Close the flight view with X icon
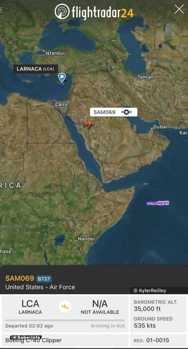Image resolution: width=188 pixels, height=349 pixels. (179, 9)
